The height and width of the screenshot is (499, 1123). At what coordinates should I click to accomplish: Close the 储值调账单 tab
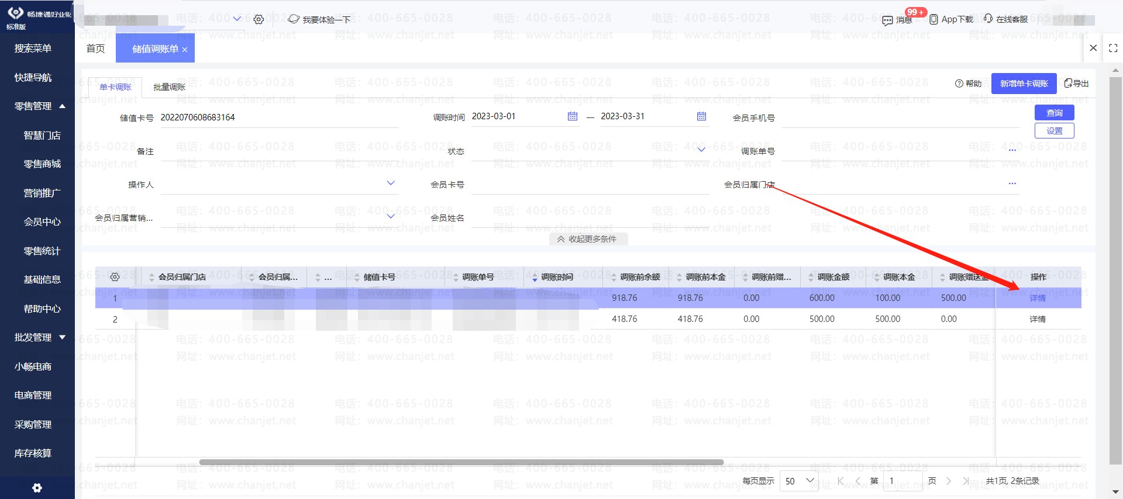[185, 50]
